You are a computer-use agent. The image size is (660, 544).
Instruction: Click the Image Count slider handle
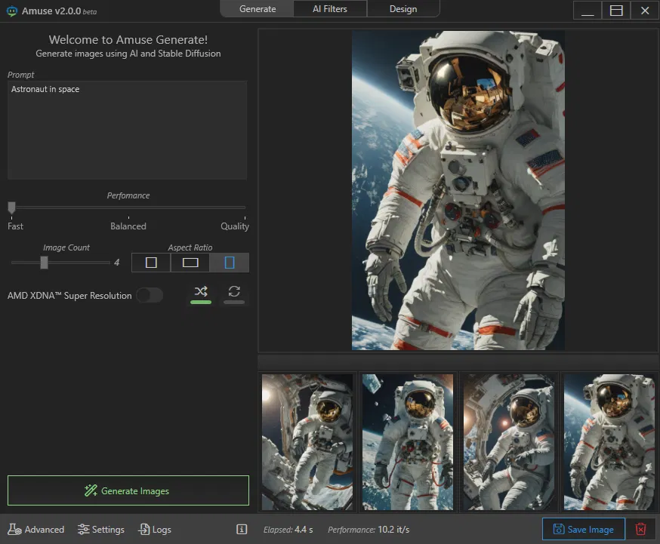click(44, 263)
